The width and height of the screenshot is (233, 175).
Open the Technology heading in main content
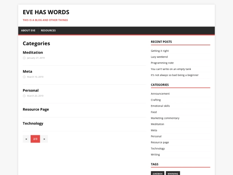[33, 124]
